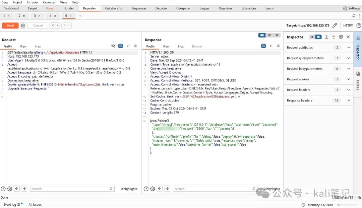Close the Inspector panel
Image resolution: width=362 pixels, height=208 pixels.
(348, 37)
